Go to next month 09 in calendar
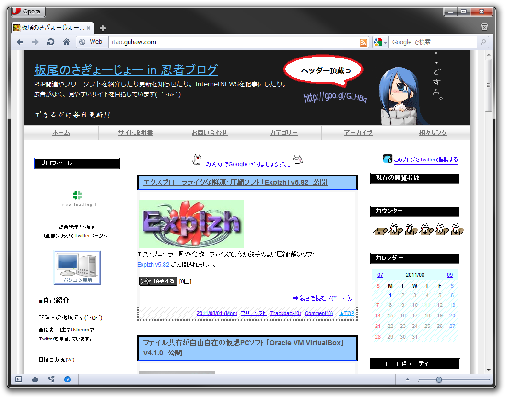The width and height of the screenshot is (505, 397). click(x=449, y=275)
